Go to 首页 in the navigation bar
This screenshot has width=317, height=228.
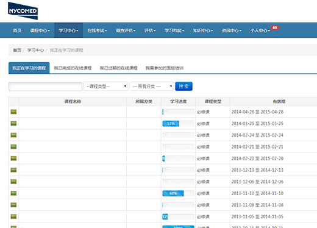point(17,30)
